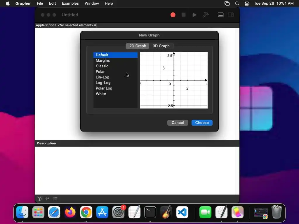Open Finder from the Dock

pos(22,212)
